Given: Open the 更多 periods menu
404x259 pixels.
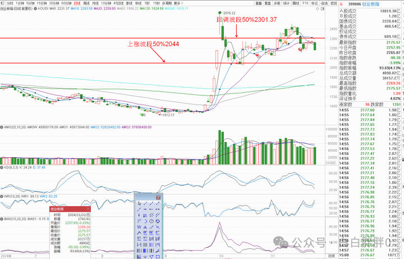Looking at the screenshot, I should click(178, 3).
